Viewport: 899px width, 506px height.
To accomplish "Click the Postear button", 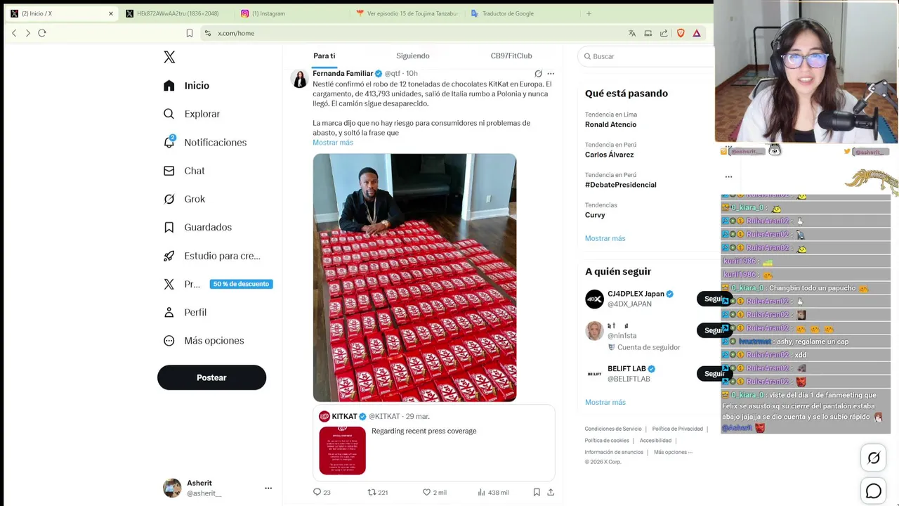I will coord(211,377).
